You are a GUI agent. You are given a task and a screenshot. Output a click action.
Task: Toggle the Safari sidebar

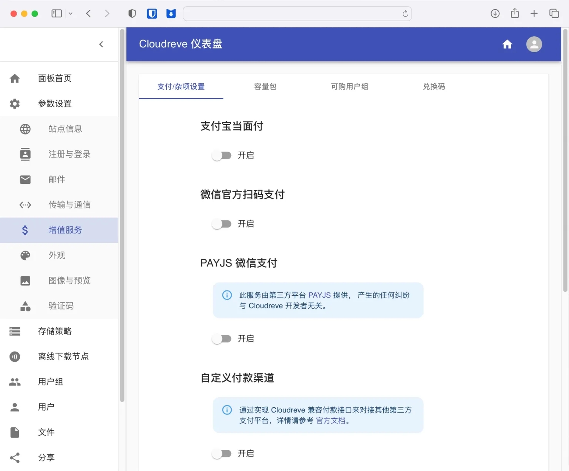pos(57,14)
